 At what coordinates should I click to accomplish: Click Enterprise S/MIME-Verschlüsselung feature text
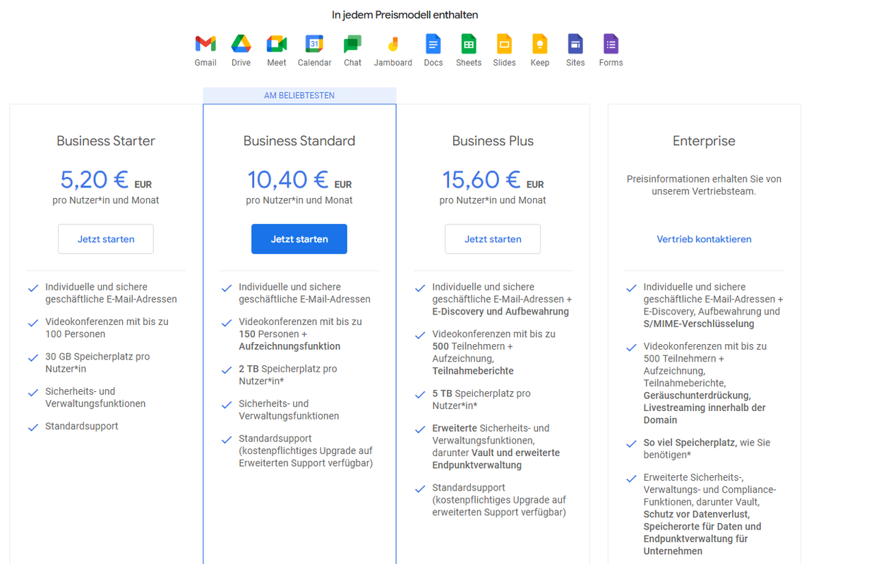pos(699,324)
